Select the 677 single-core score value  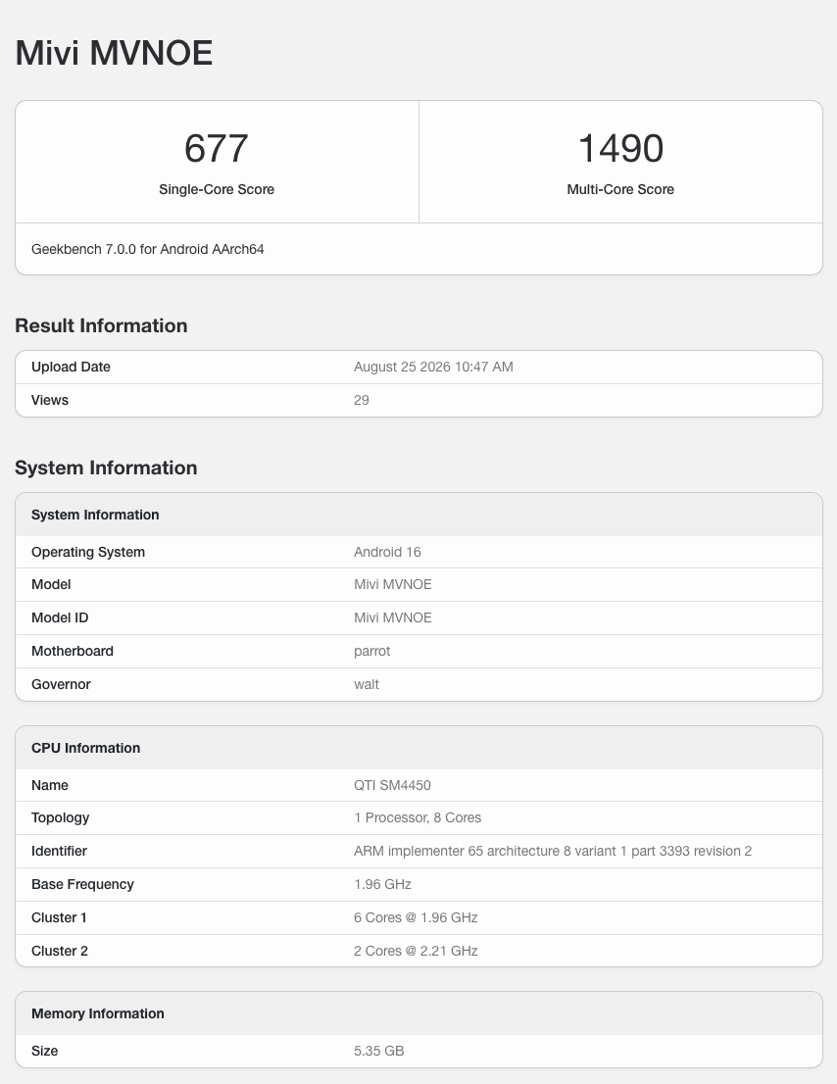(x=217, y=148)
